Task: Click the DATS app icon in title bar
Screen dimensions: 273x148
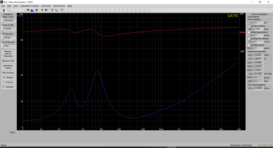Action: click(2, 2)
